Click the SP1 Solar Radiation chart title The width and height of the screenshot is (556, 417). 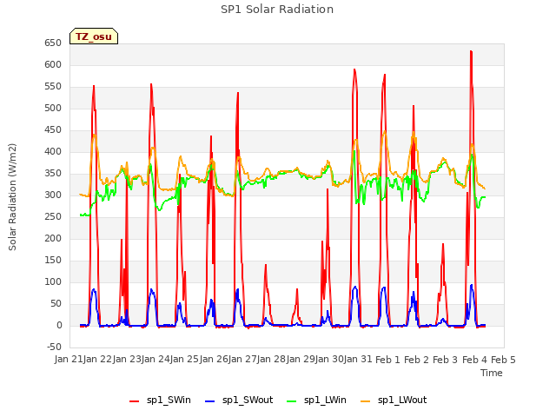click(x=277, y=10)
